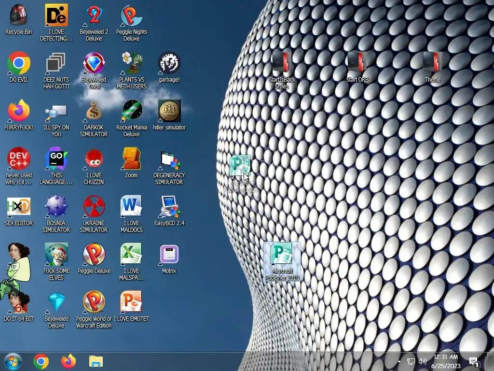The image size is (494, 371).
Task: Open File Explorer from the taskbar
Action: click(96, 362)
